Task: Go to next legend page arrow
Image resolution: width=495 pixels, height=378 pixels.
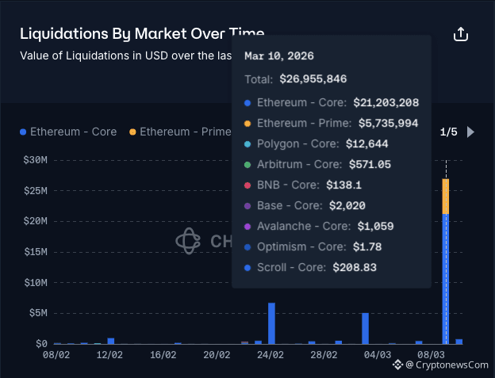Action: 470,132
